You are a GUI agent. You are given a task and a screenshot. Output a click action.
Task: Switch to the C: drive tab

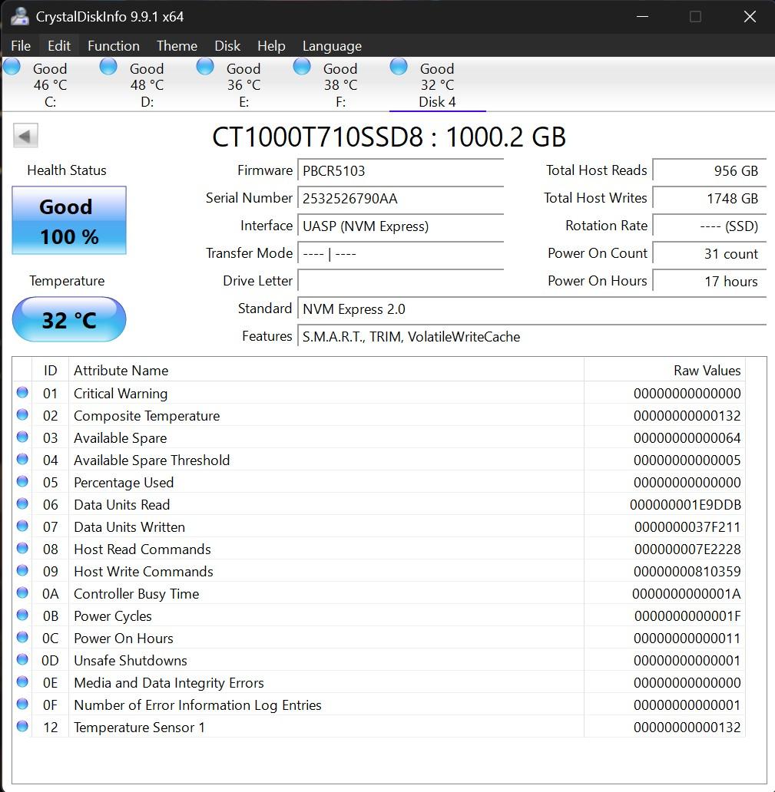click(x=50, y=84)
